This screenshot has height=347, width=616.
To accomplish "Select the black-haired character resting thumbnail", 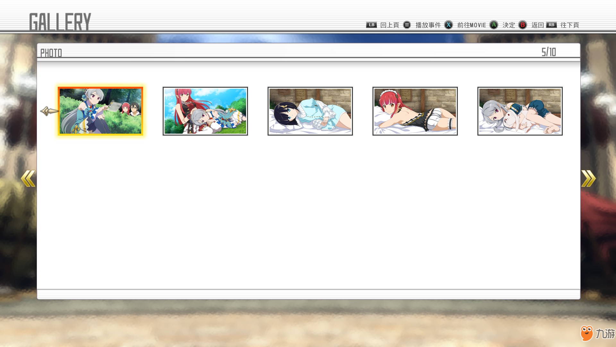I will 310,111.
